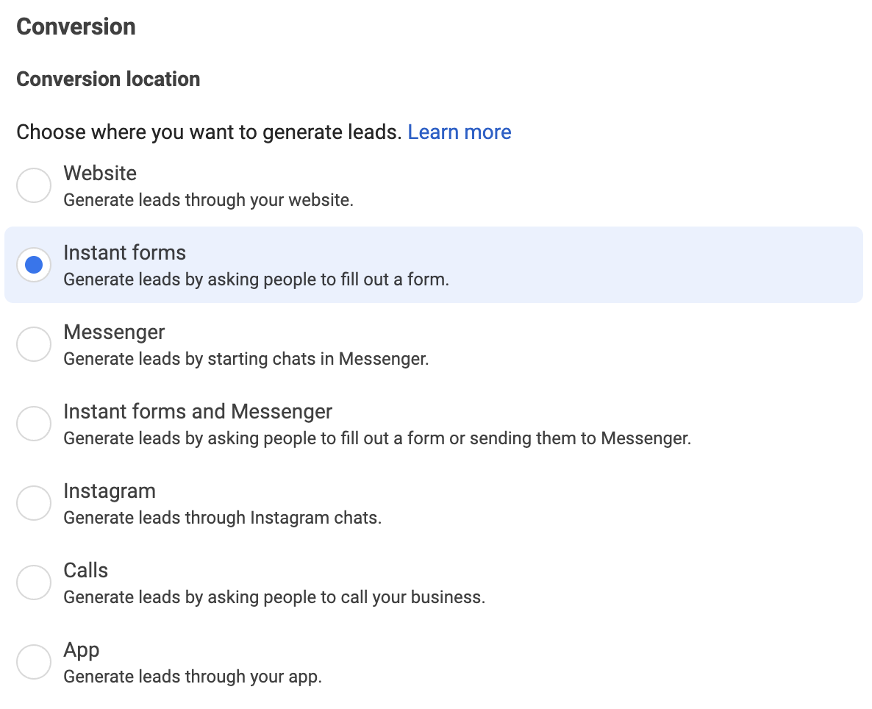Click the Instagram option title label
The width and height of the screenshot is (872, 709).
tap(110, 491)
